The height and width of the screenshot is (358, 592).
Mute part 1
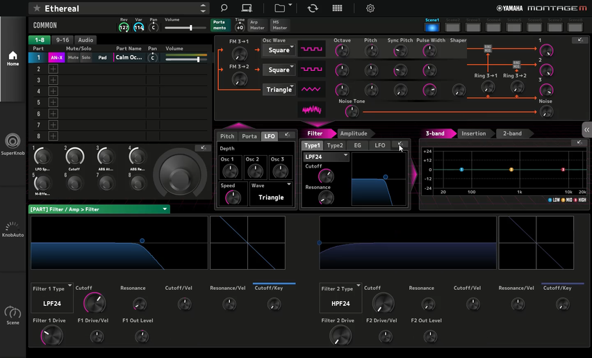point(73,58)
